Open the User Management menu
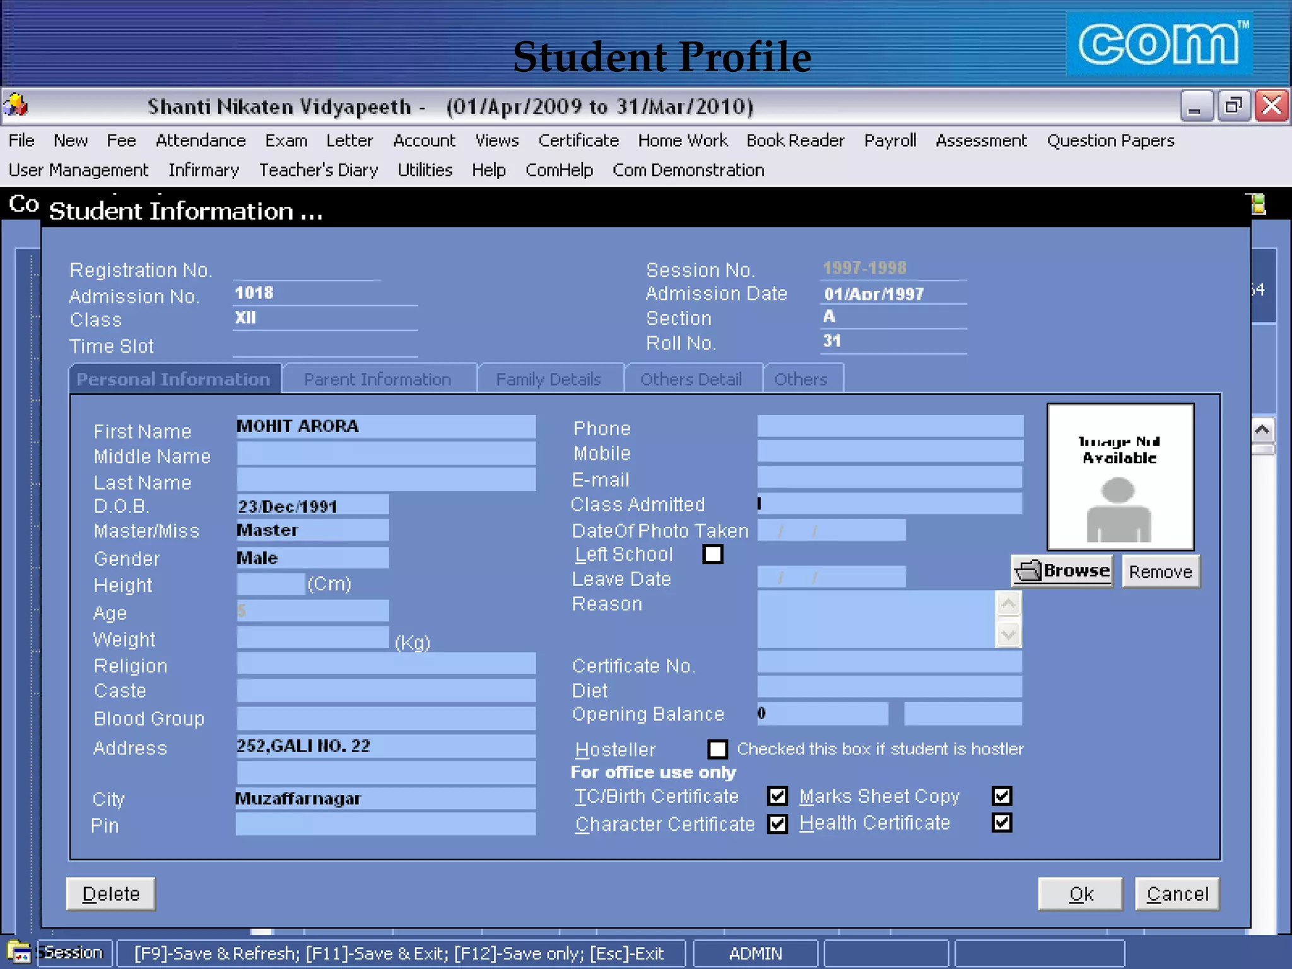The width and height of the screenshot is (1292, 969). (x=79, y=170)
